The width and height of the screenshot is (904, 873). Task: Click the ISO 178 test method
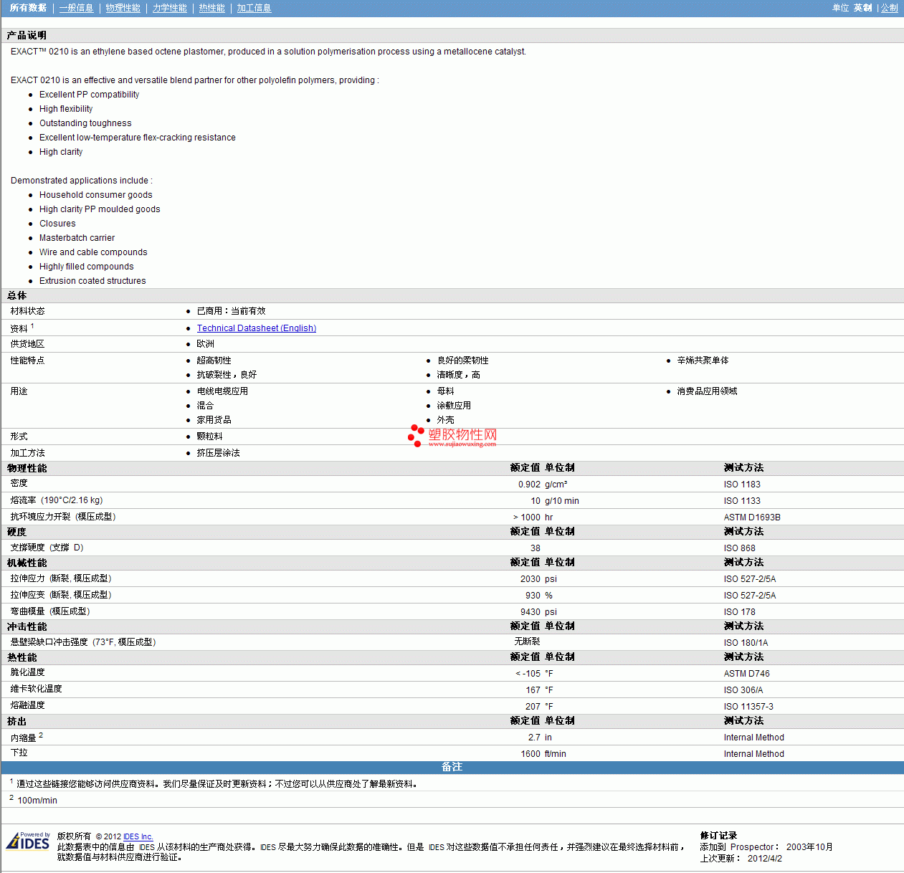[740, 612]
